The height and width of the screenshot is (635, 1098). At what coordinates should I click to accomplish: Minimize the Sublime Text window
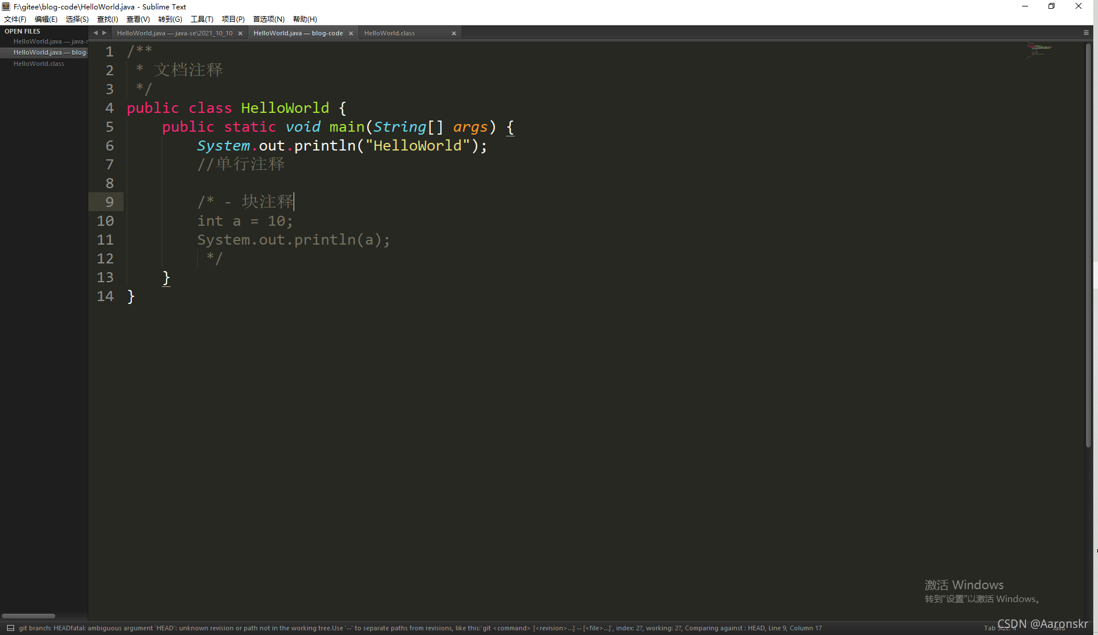(1025, 6)
